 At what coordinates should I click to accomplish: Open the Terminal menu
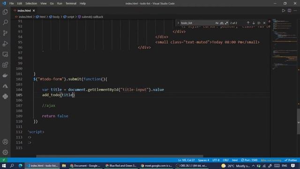click(71, 3)
